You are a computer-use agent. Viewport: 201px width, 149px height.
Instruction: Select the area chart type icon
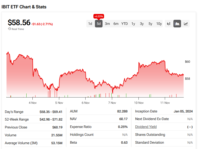[x=177, y=24]
